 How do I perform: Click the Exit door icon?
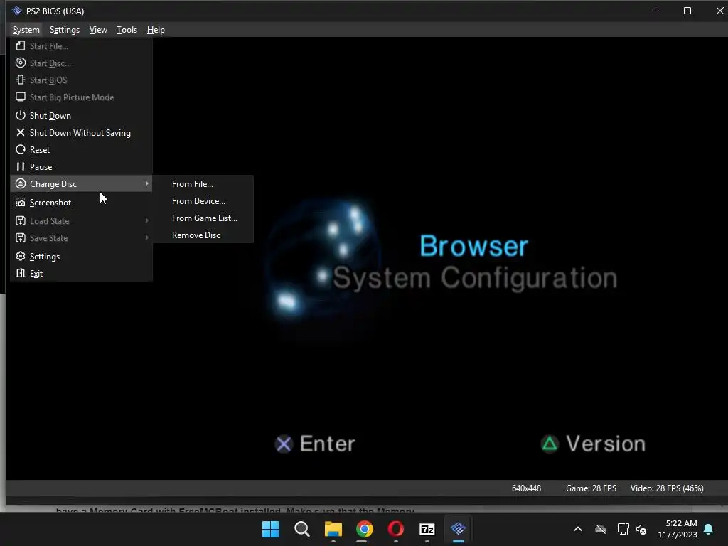(21, 273)
